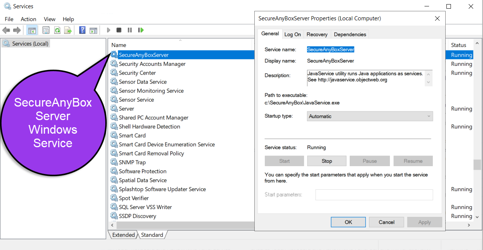Screen dimensions: 483x250
Task: Click Cancel in the Properties dialog
Action: [386, 222]
